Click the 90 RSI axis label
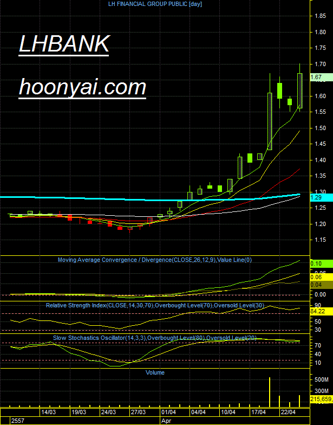333x425 pixels. 318,306
